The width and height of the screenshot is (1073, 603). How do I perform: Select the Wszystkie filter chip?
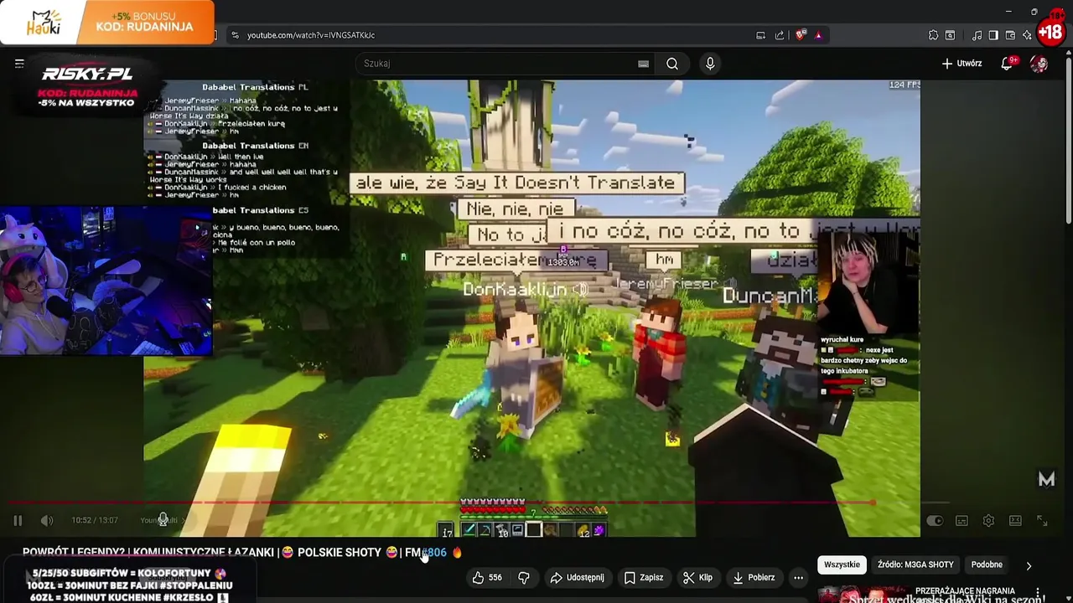click(x=842, y=564)
